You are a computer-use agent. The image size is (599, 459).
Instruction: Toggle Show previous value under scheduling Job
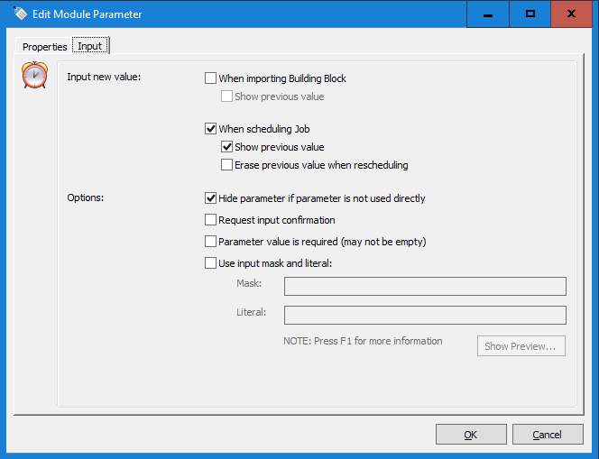tap(226, 147)
